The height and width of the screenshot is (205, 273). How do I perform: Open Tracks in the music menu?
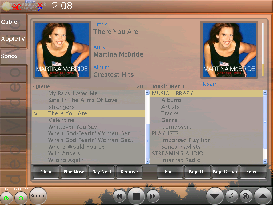pyautogui.click(x=206, y=113)
